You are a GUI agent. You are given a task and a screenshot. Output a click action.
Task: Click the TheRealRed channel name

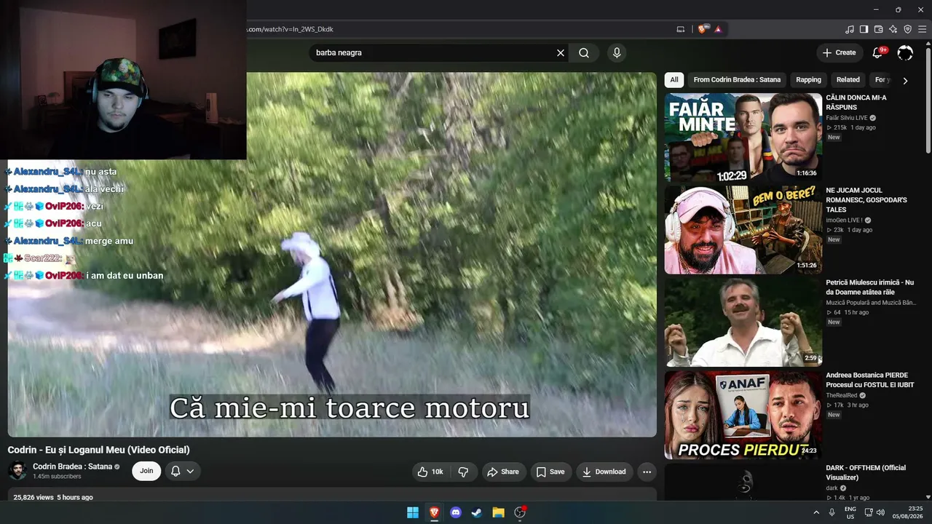(x=841, y=395)
